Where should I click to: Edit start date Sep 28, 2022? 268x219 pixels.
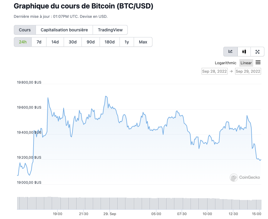point(214,71)
